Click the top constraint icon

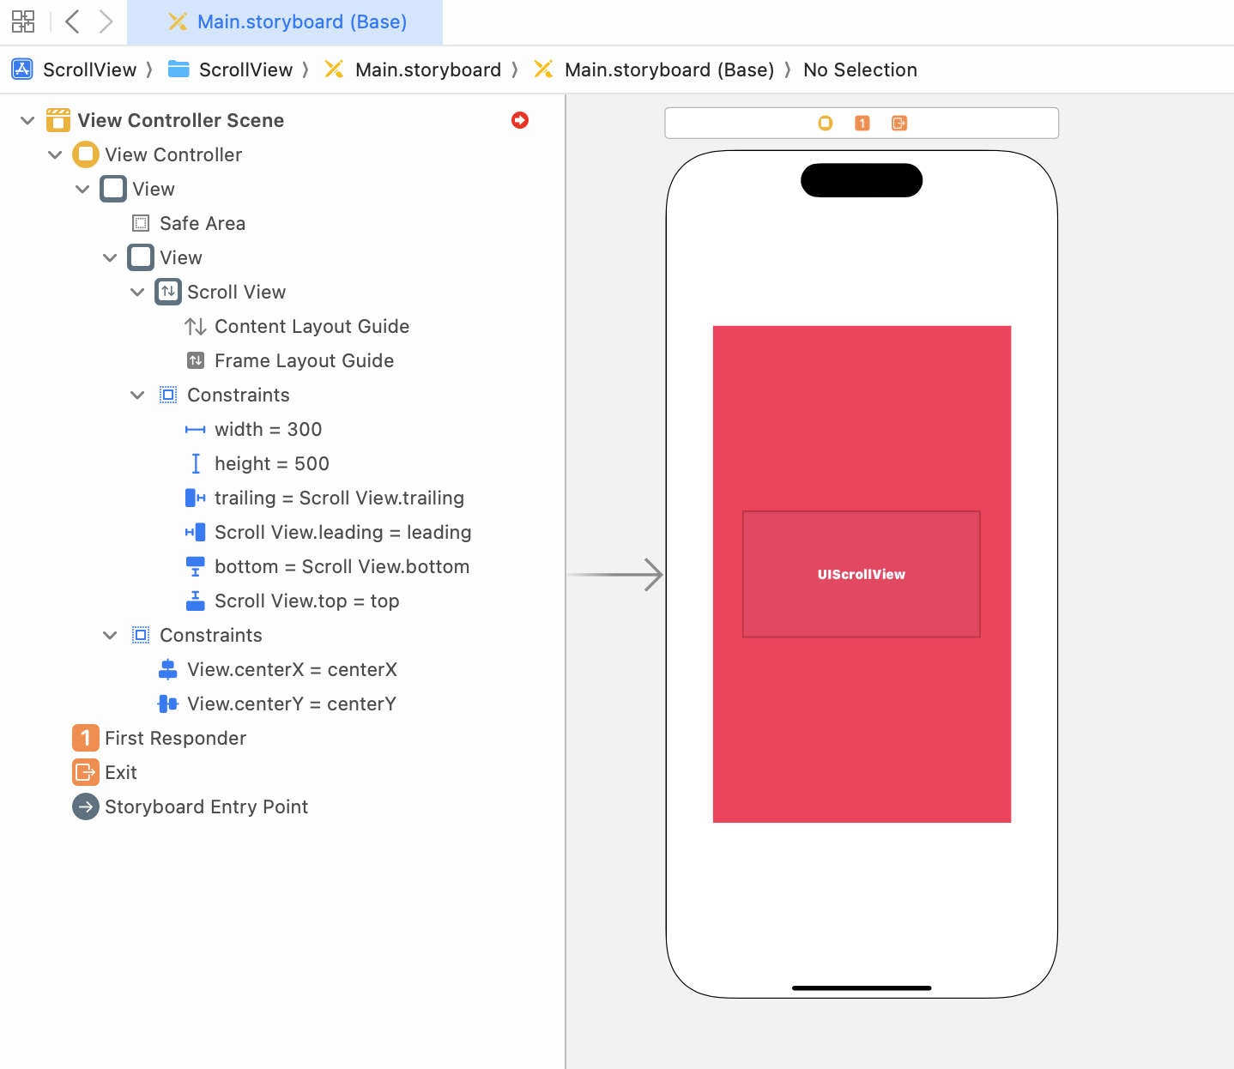[196, 601]
